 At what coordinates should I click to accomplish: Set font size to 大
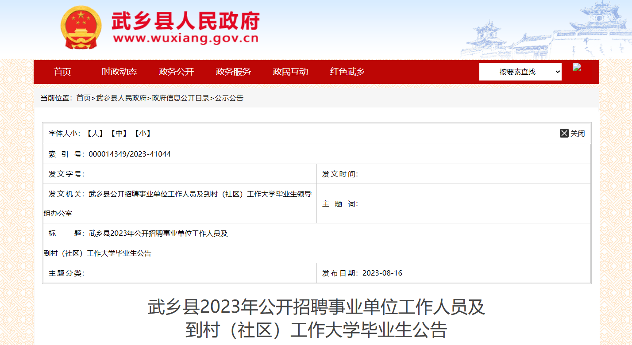coord(95,134)
